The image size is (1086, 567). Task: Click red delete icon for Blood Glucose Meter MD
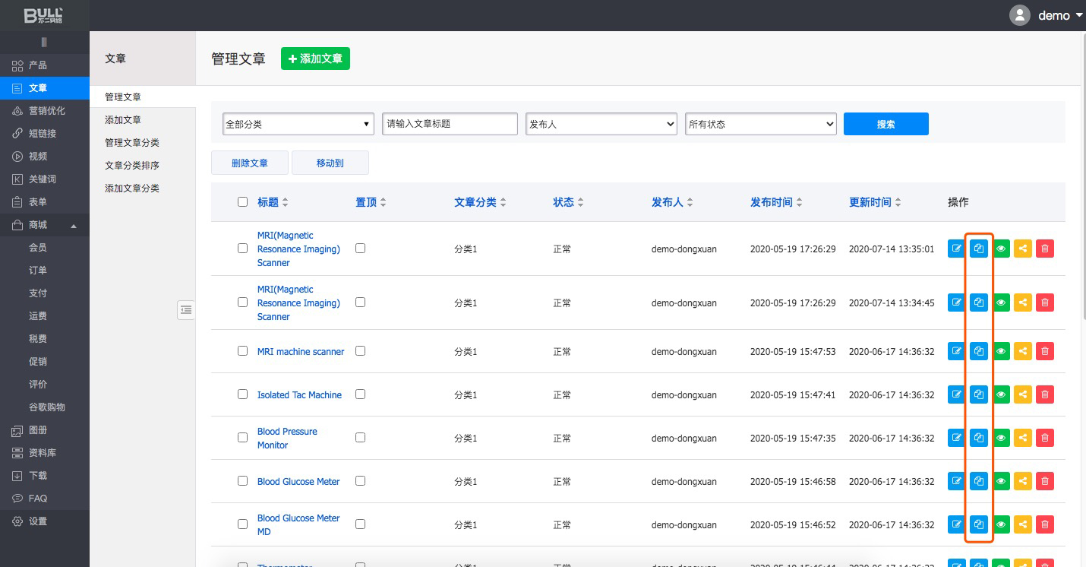click(x=1045, y=524)
